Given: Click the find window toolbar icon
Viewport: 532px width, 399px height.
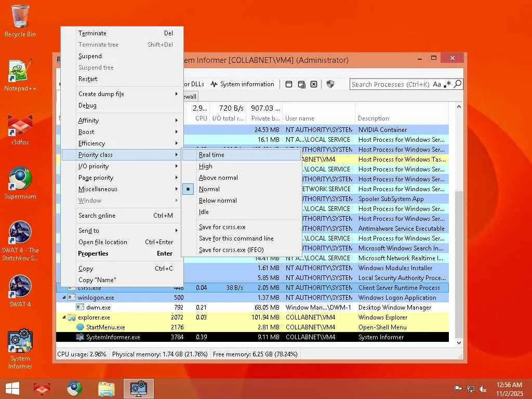Looking at the screenshot, I should pyautogui.click(x=289, y=84).
